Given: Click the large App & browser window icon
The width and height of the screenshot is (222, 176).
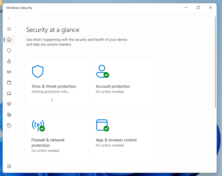Looking at the screenshot, I should point(103,125).
